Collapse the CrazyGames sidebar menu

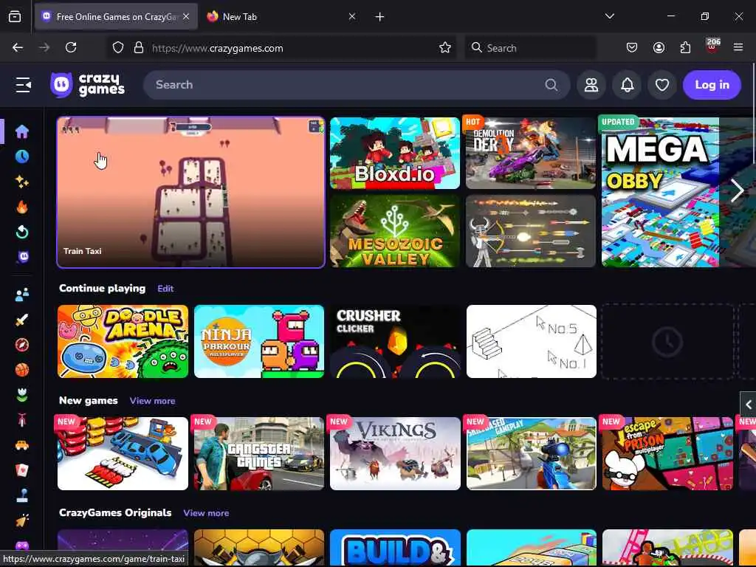pyautogui.click(x=23, y=85)
